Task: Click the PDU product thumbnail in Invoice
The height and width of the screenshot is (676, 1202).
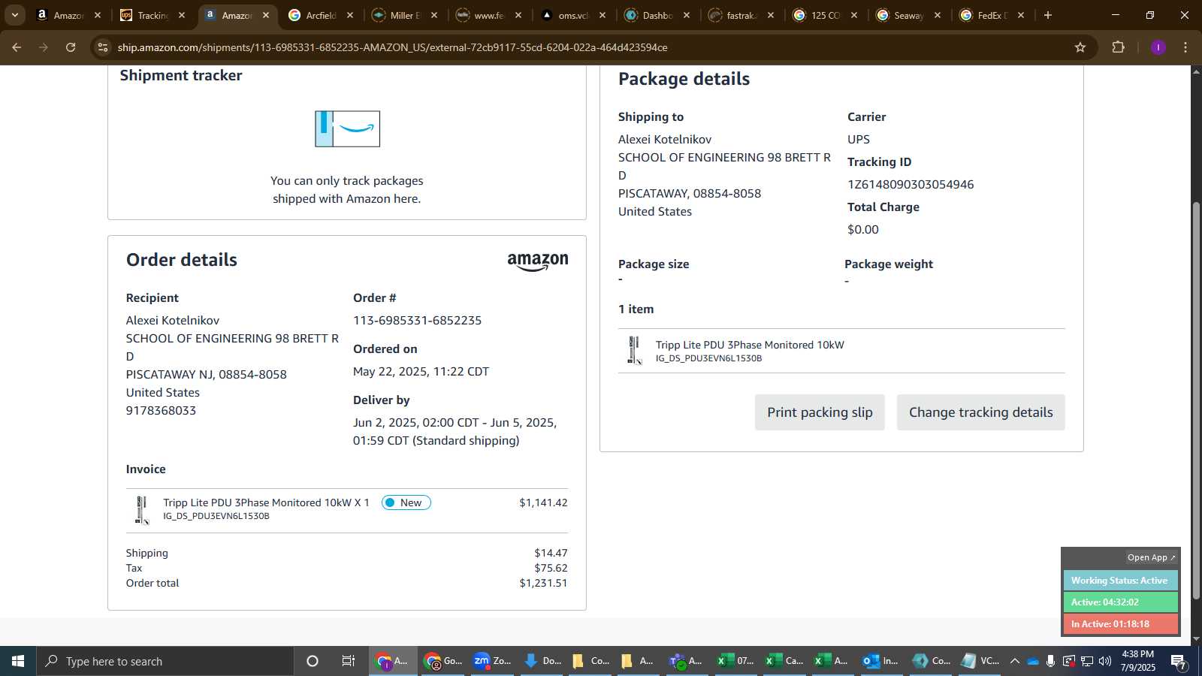Action: tap(141, 509)
